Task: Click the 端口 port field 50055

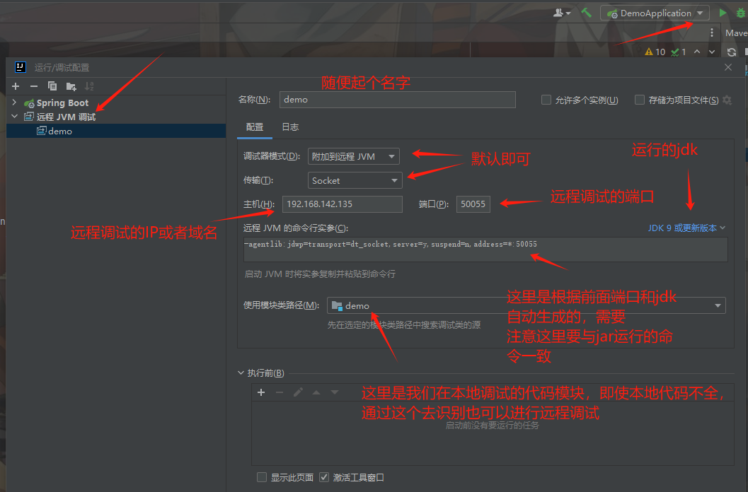Action: click(473, 204)
